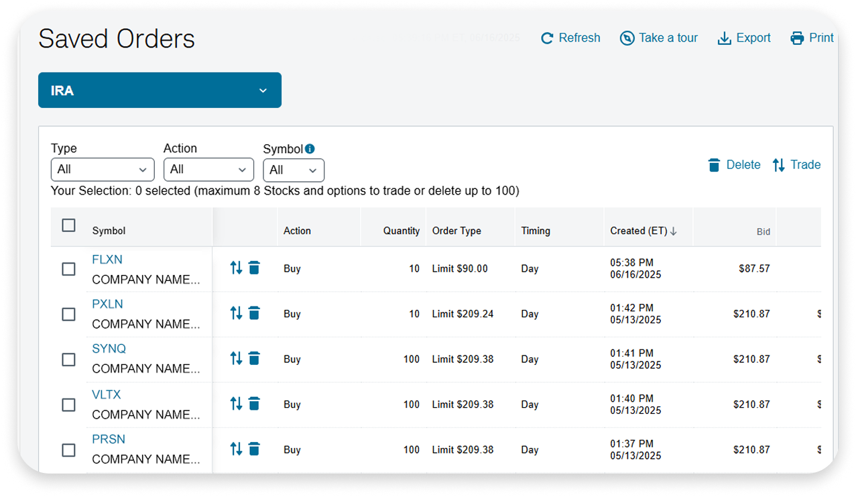Click the Export text link
The height and width of the screenshot is (497, 856).
pyautogui.click(x=753, y=38)
